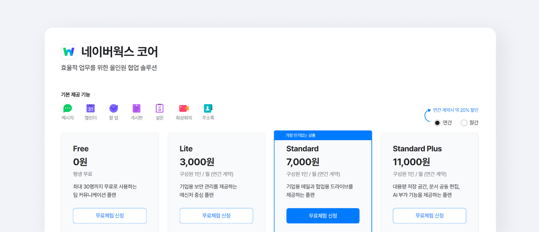The image size is (539, 232).
Task: Select the 연간 billing radio button
Action: (x=437, y=122)
